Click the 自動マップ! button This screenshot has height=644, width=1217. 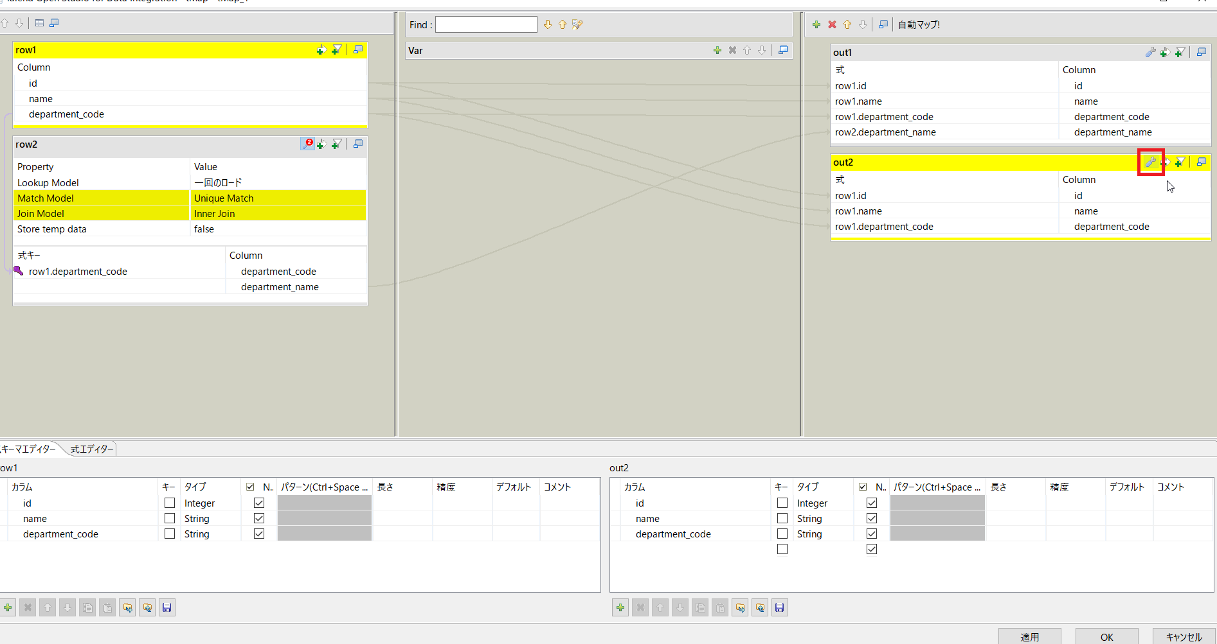coord(919,24)
